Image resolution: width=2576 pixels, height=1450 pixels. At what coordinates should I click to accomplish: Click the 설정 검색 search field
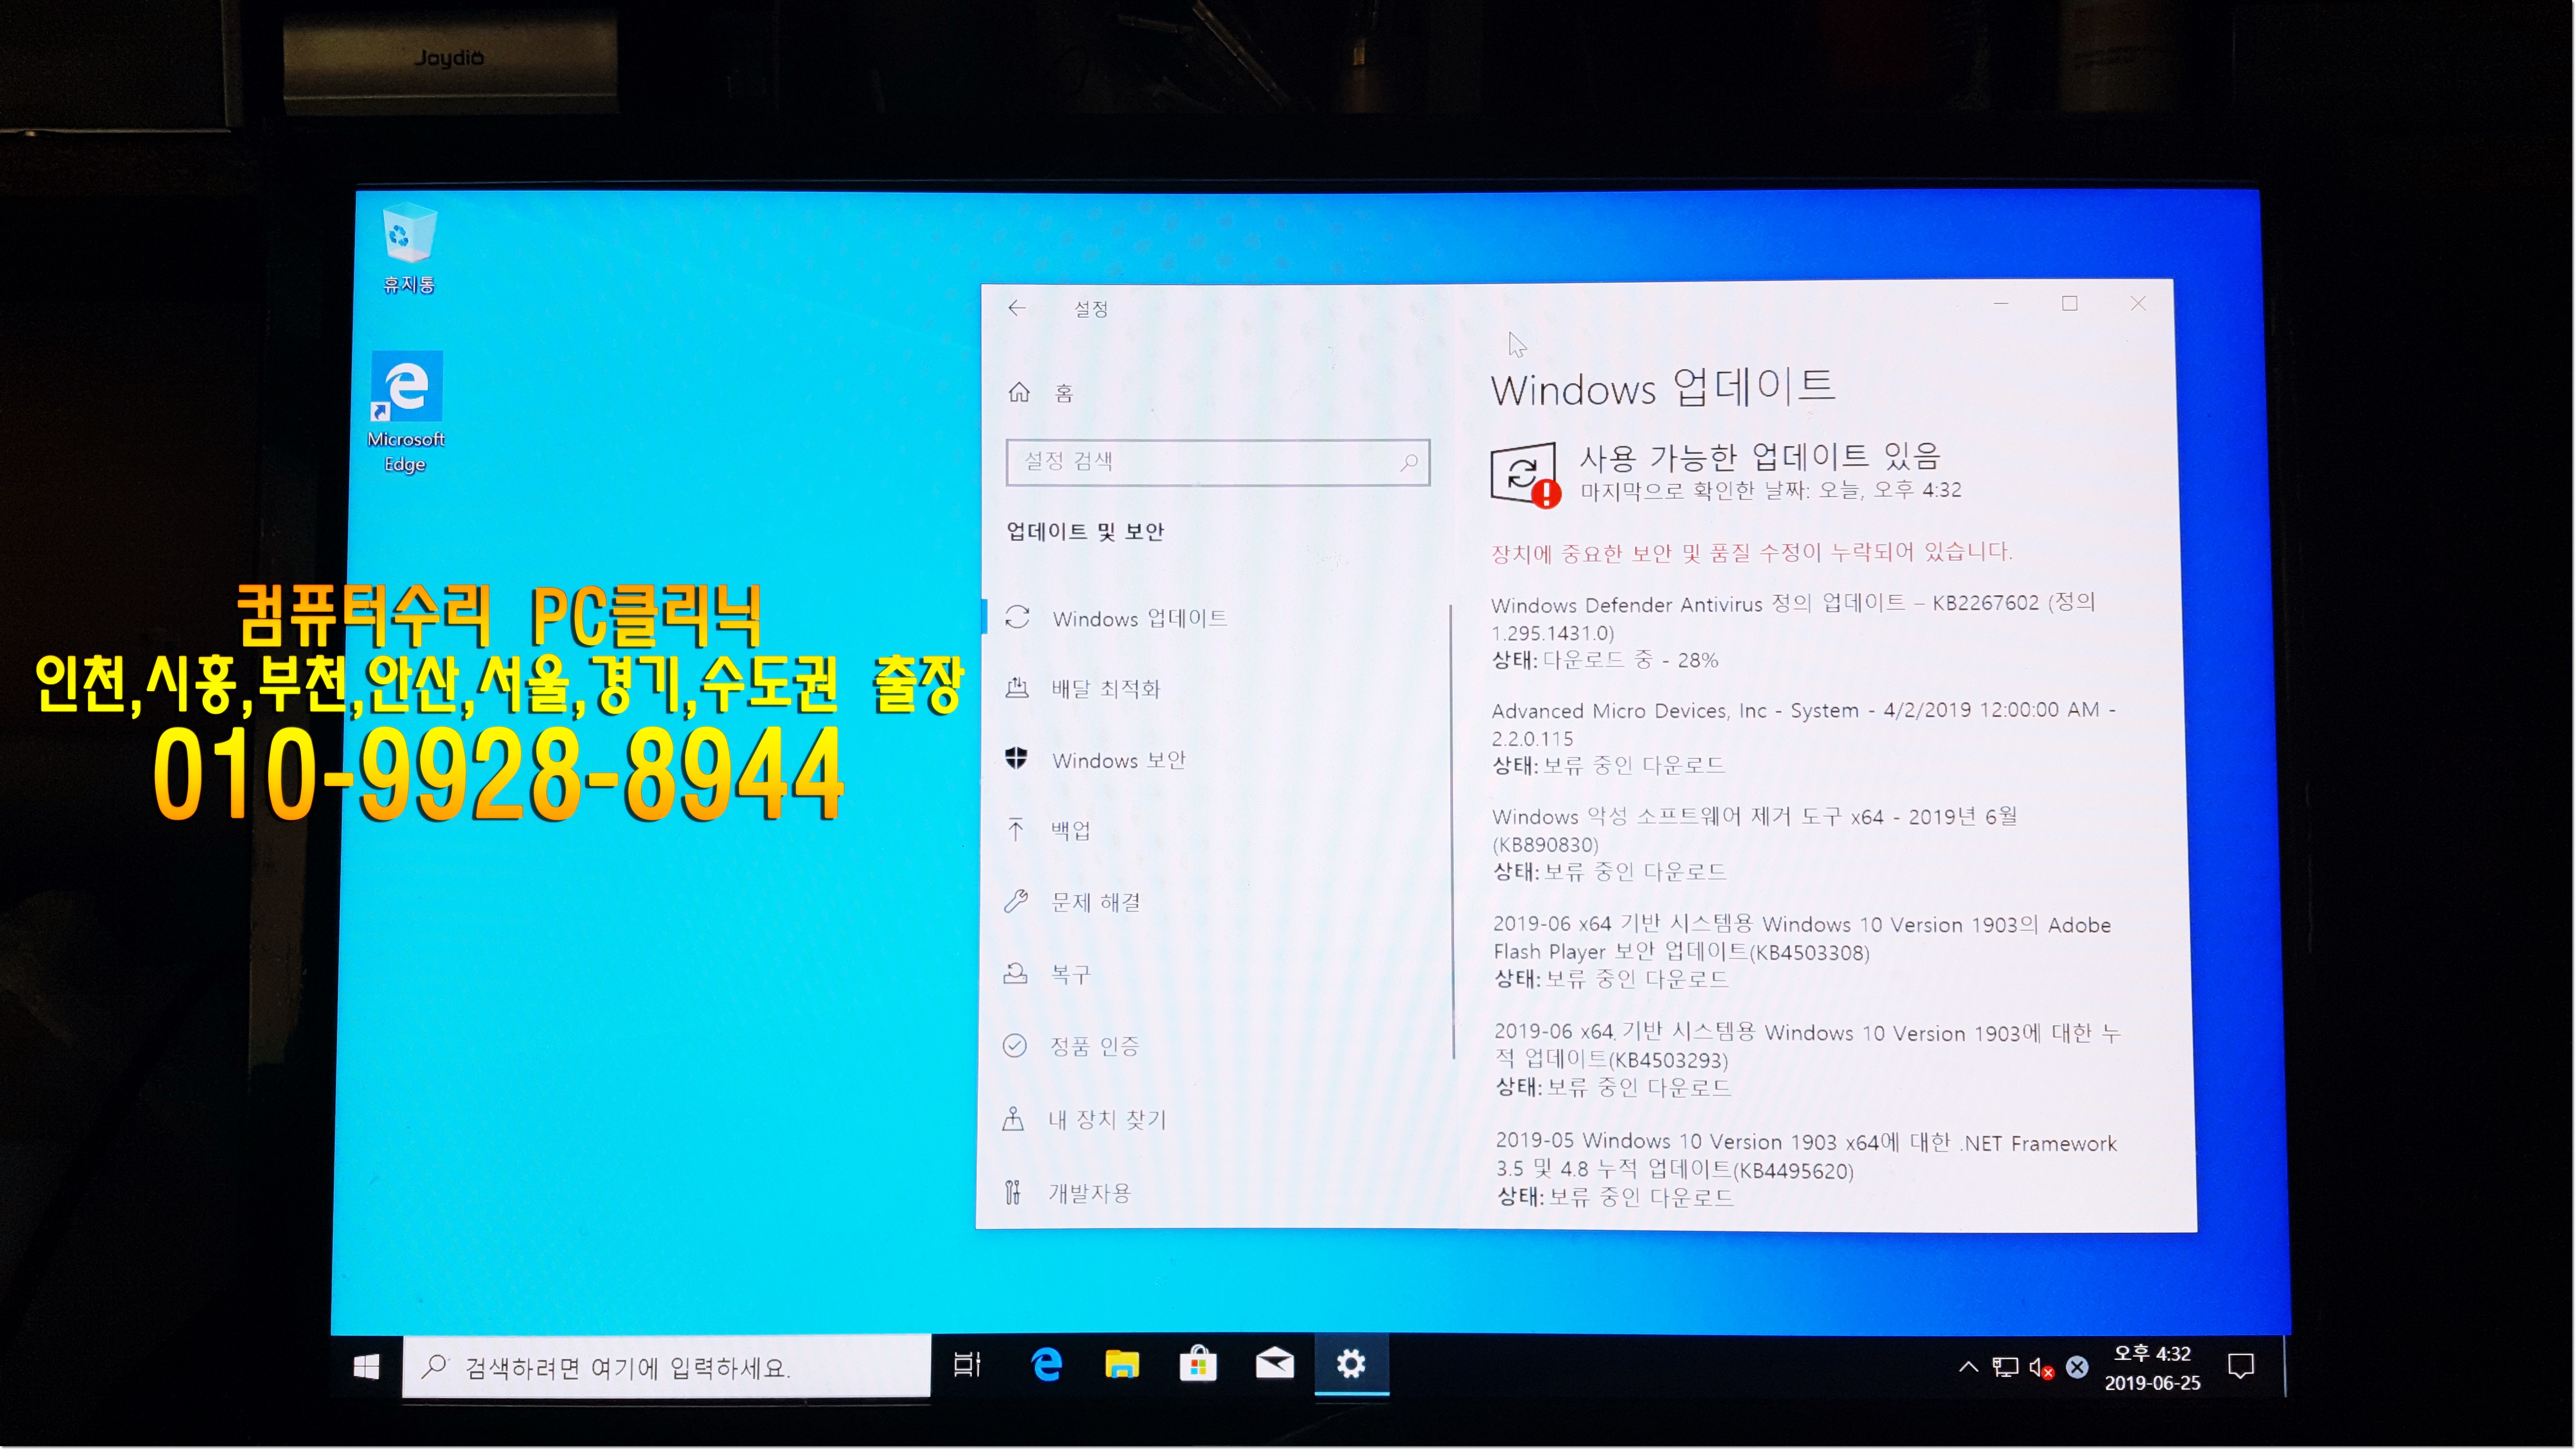[x=1218, y=463]
